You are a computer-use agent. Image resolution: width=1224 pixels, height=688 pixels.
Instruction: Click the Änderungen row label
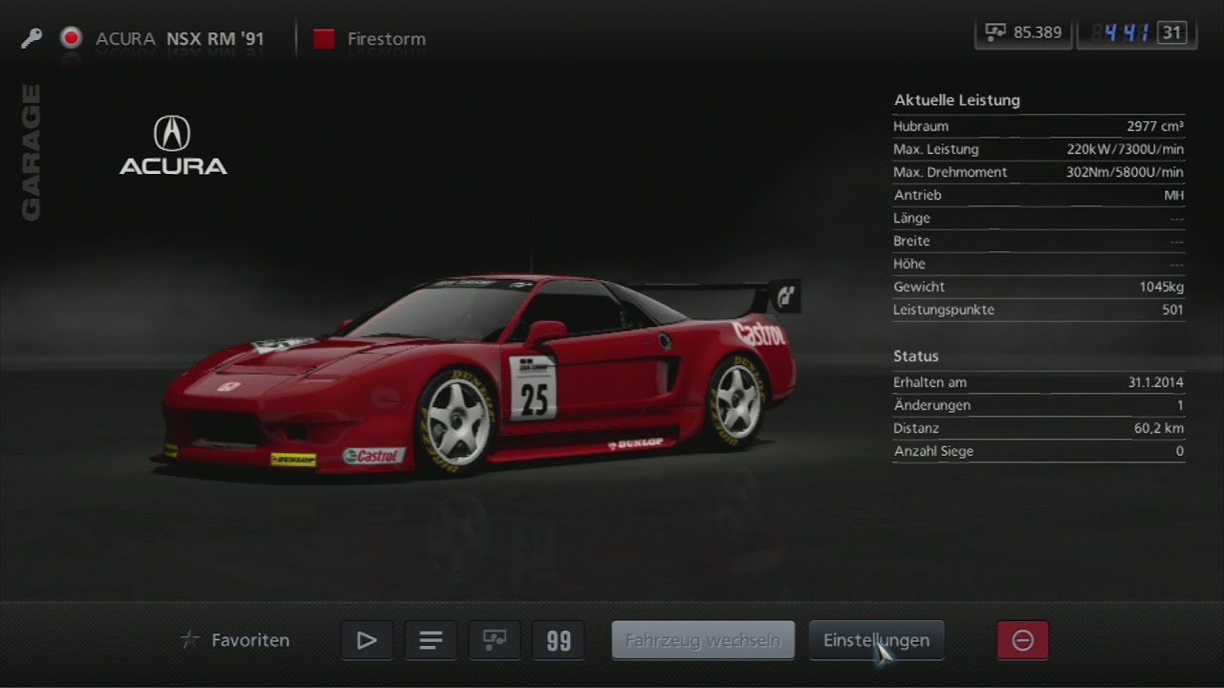point(931,405)
